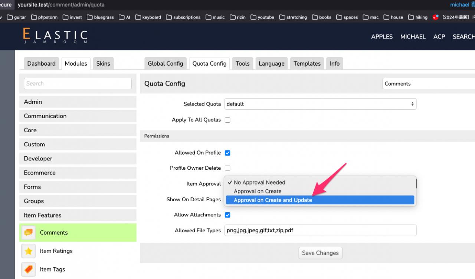Open the Skins tab
The height and width of the screenshot is (279, 475).
point(103,63)
